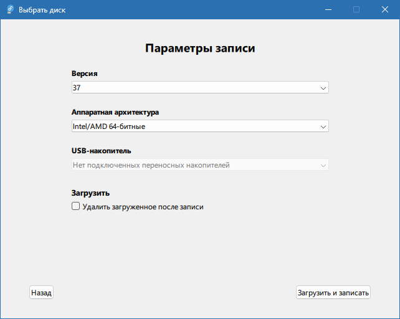400x319 pixels.
Task: Expand the Аппаратная архитектура combo box
Action: [200, 126]
